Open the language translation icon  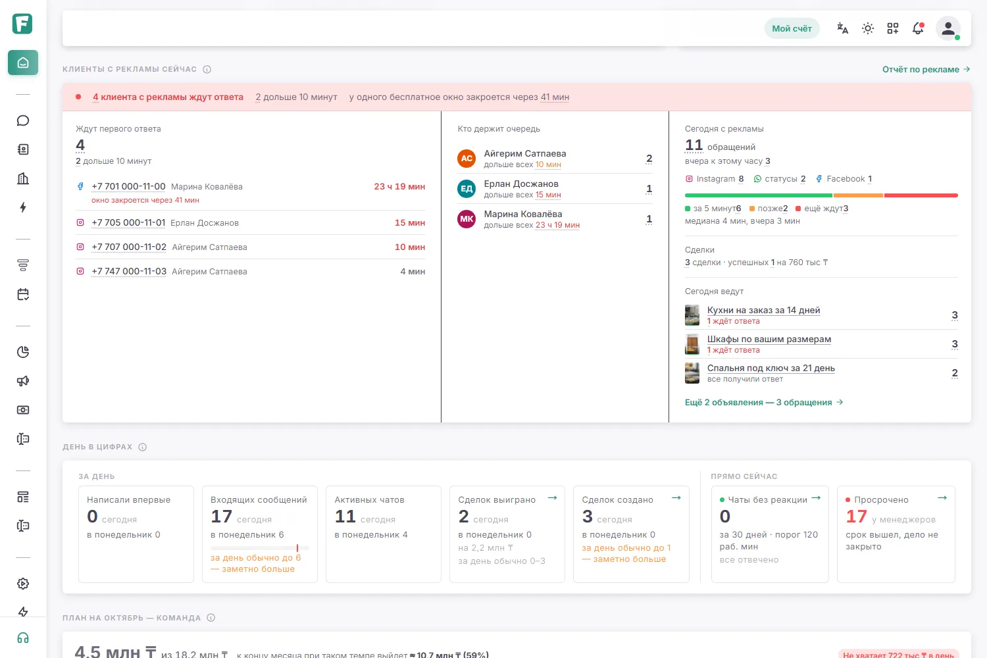pyautogui.click(x=843, y=28)
